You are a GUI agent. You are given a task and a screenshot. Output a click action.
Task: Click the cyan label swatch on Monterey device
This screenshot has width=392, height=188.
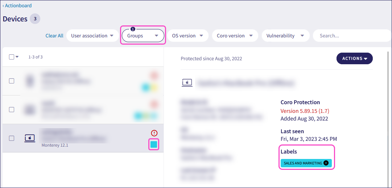tap(154, 145)
